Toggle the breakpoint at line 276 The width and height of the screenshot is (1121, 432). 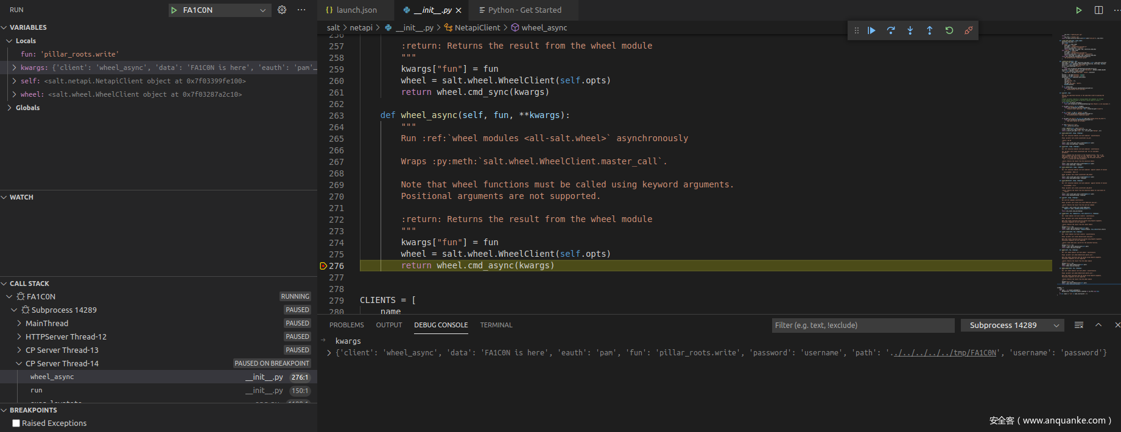click(x=323, y=266)
